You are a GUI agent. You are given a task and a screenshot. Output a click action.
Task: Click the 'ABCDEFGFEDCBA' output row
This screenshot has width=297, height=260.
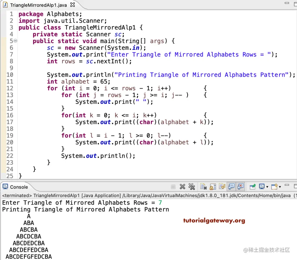tap(29, 257)
